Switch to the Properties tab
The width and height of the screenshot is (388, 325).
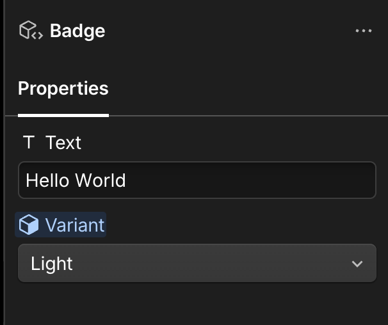(63, 88)
